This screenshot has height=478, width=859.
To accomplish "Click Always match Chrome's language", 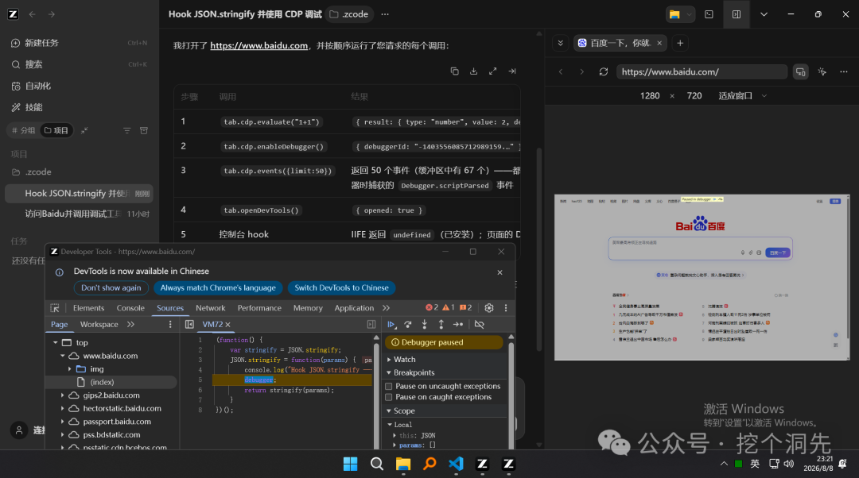I will click(218, 287).
